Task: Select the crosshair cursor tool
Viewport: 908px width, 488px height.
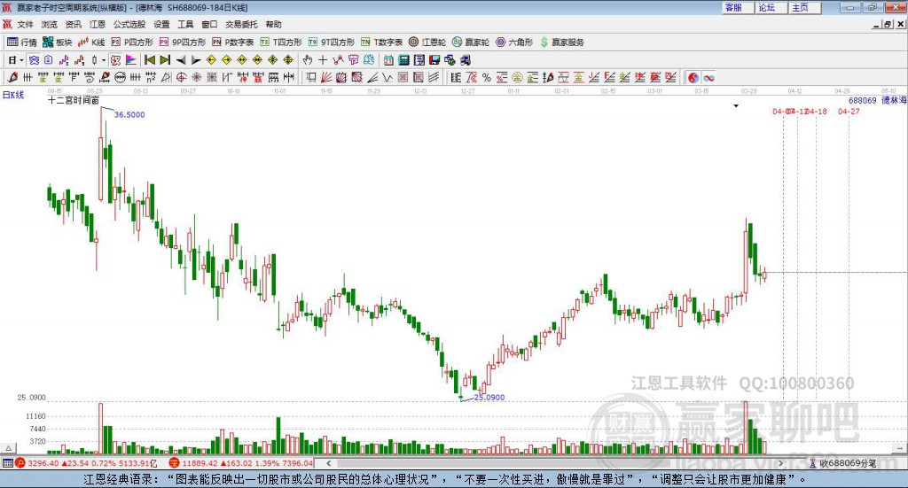Action: (x=323, y=60)
